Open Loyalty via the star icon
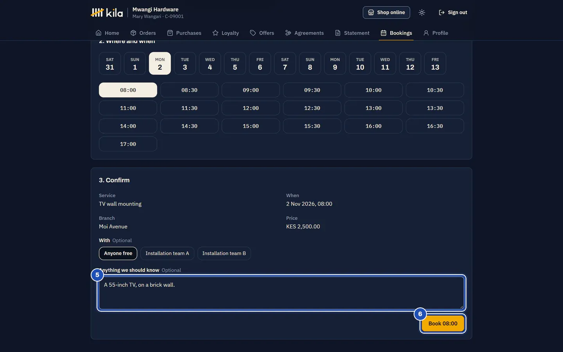 215,33
